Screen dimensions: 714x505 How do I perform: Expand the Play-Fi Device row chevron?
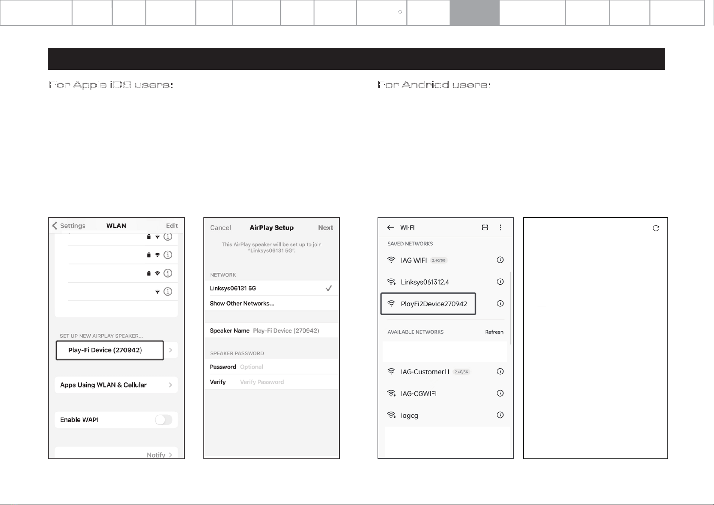click(x=170, y=350)
